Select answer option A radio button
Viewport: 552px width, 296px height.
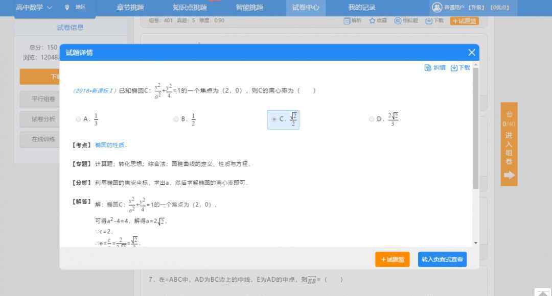coord(78,119)
